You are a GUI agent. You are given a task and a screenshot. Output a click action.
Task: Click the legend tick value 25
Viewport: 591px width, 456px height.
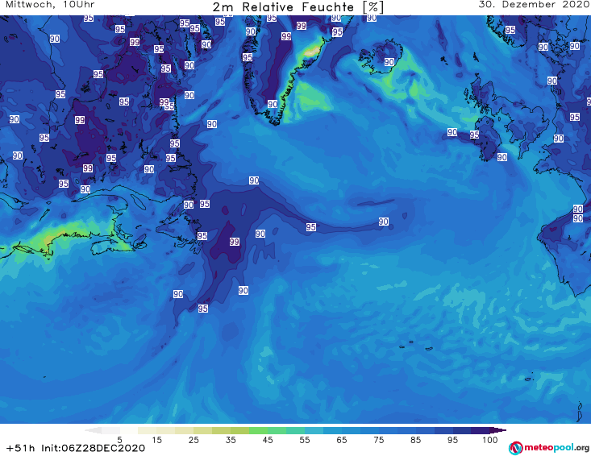(194, 440)
